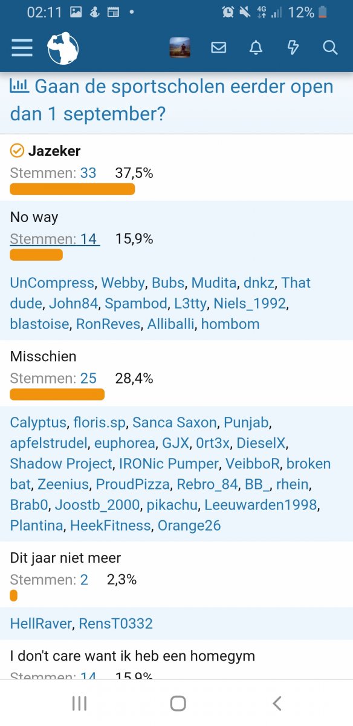The image size is (353, 726).
Task: Go to homepage by clicking the site logo
Action: (62, 47)
